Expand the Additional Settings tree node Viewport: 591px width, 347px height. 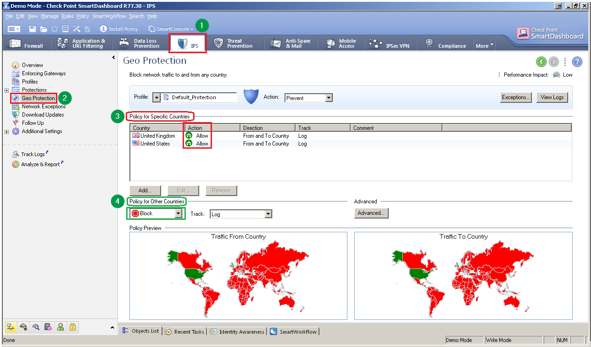point(6,131)
